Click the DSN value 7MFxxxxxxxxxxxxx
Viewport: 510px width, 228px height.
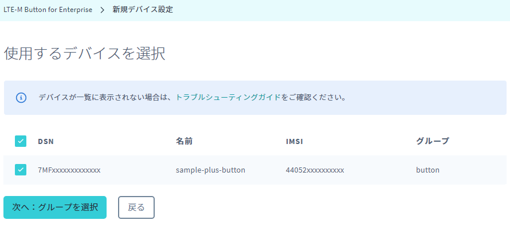coord(69,170)
